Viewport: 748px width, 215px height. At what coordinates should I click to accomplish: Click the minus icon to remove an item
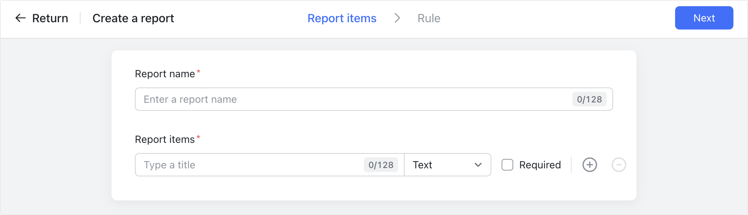point(619,165)
